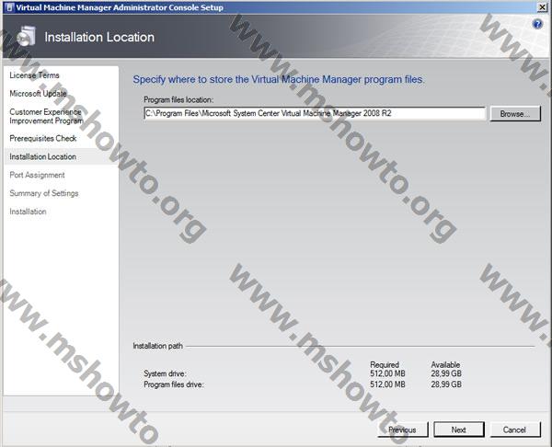Click the 'Installation path' section label
552x447 pixels.
tap(157, 346)
